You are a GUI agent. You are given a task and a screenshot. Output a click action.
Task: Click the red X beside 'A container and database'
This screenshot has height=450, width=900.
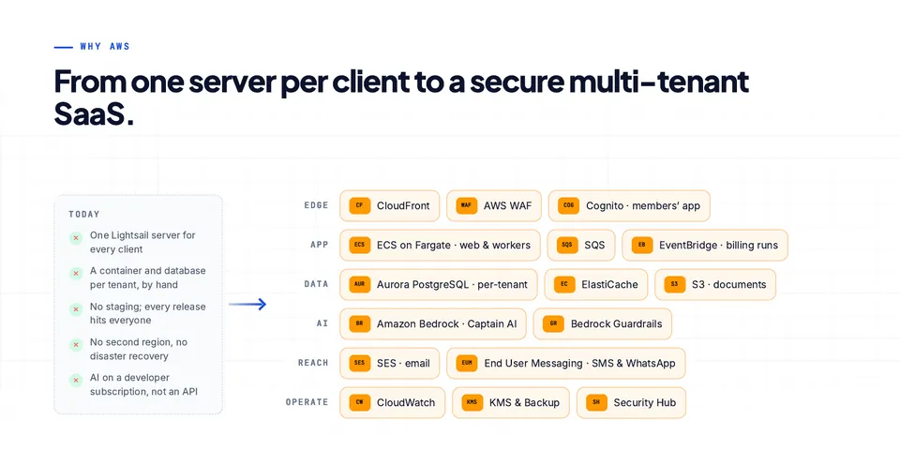[76, 274]
